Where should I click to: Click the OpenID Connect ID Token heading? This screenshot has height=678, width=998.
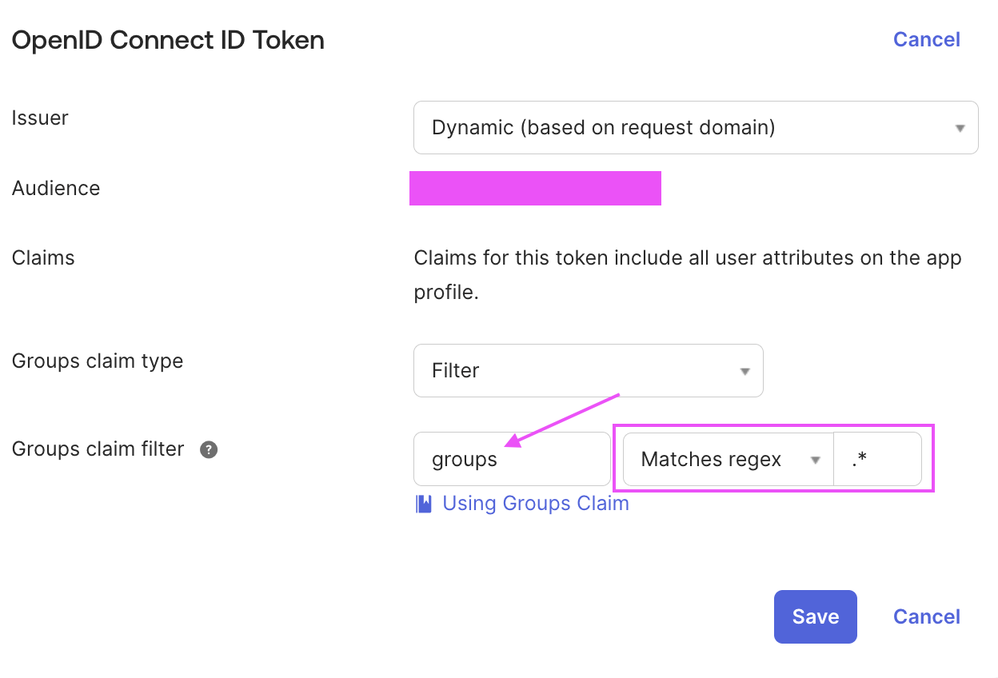(x=168, y=40)
